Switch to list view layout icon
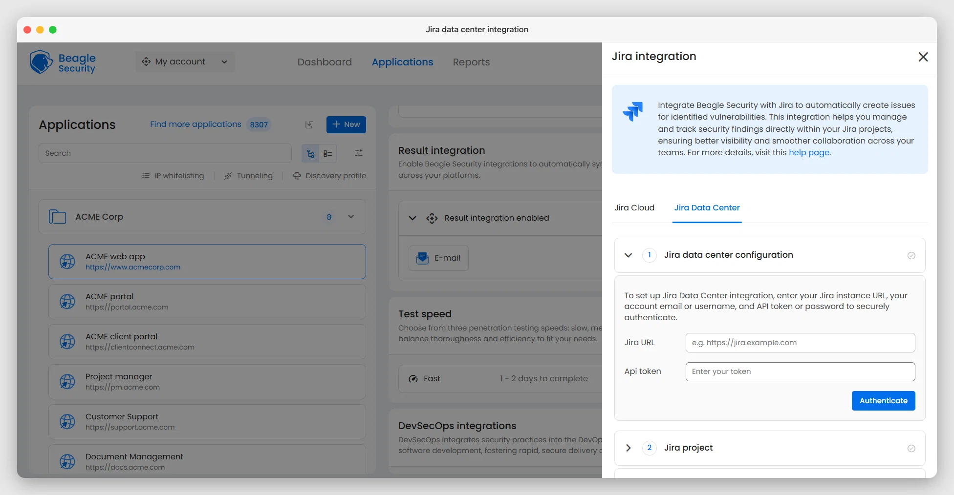 click(x=328, y=154)
